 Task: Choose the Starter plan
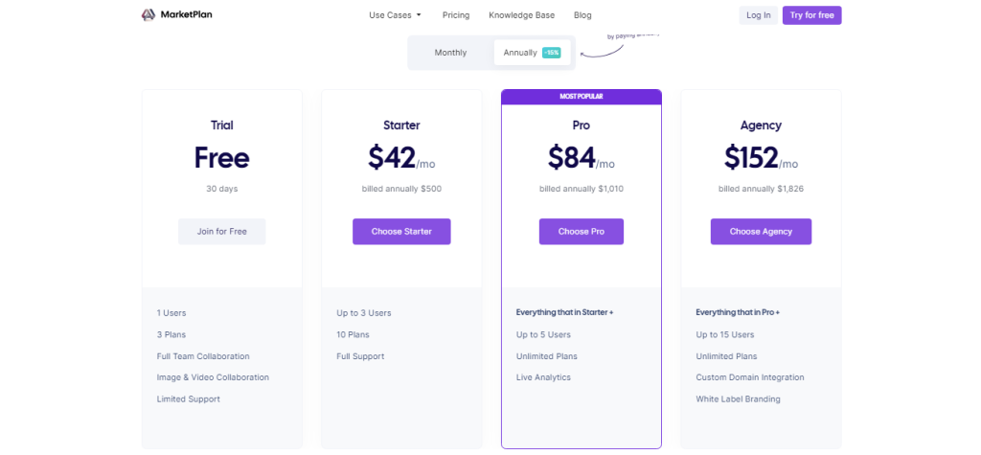click(401, 232)
